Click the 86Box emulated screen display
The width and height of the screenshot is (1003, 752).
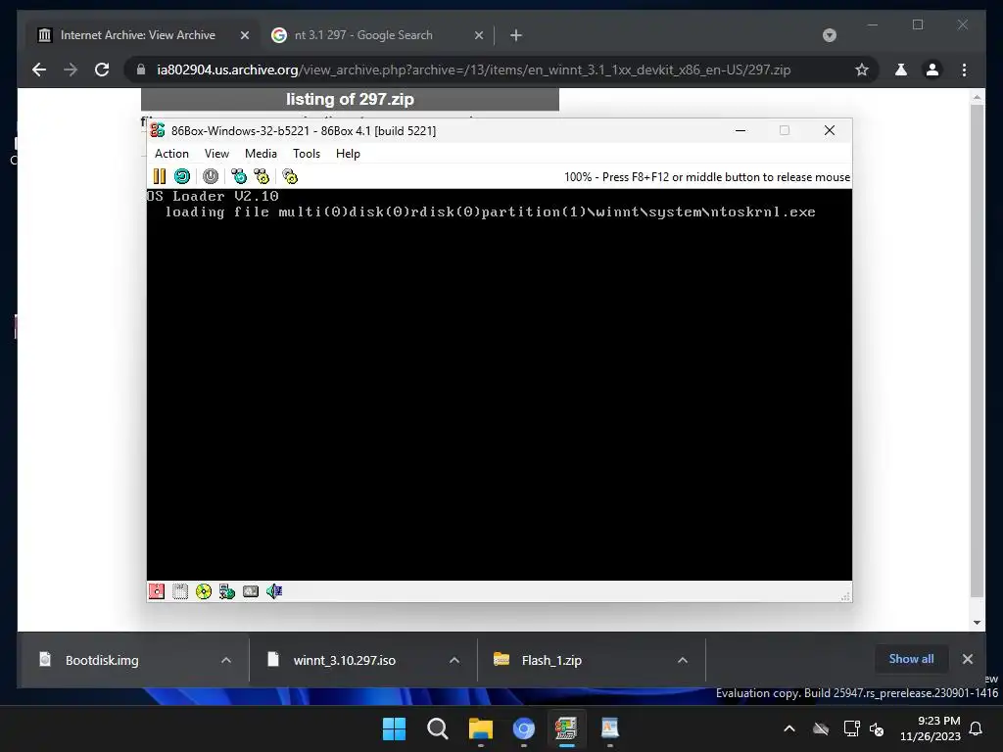tap(499, 384)
